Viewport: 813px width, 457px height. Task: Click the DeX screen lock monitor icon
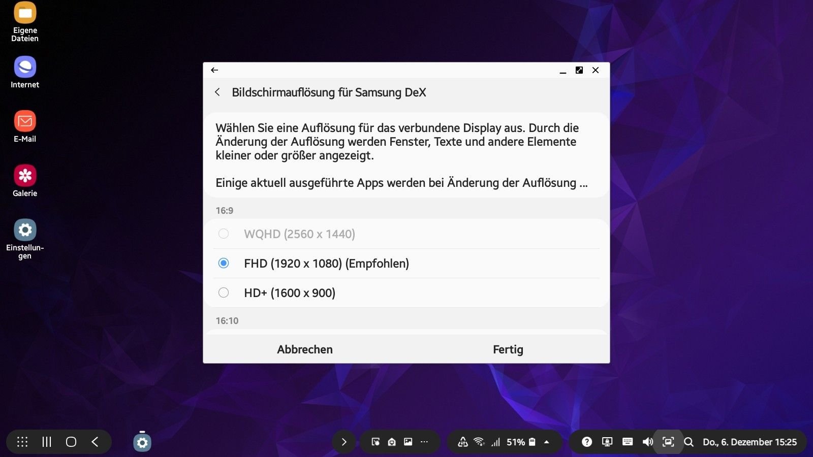point(607,442)
